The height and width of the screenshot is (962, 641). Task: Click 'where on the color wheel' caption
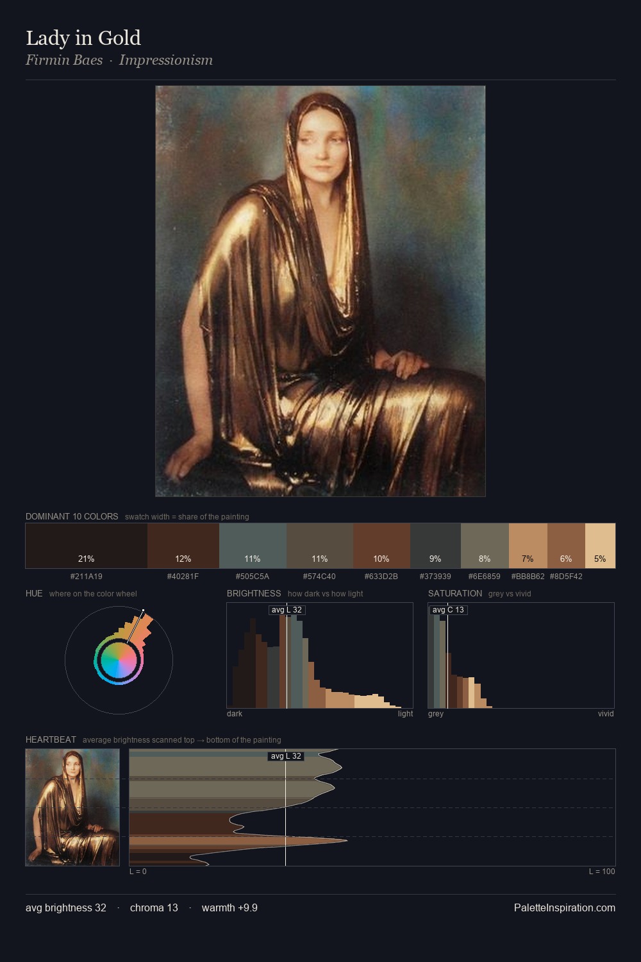click(x=93, y=594)
